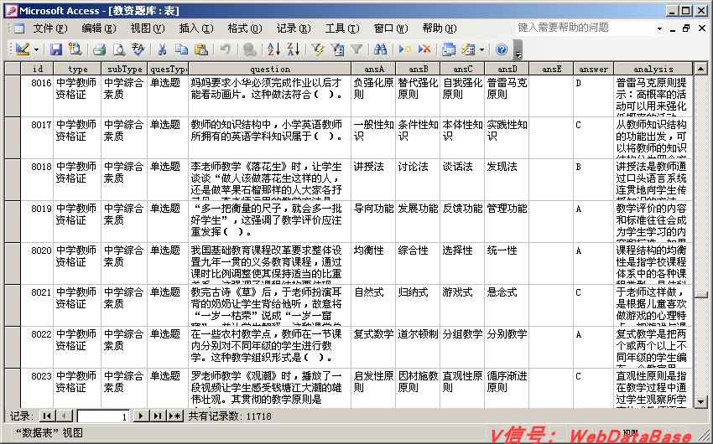This screenshot has height=444, width=713.
Task: Click the table control icon in menu bar
Action: pyautogui.click(x=19, y=28)
